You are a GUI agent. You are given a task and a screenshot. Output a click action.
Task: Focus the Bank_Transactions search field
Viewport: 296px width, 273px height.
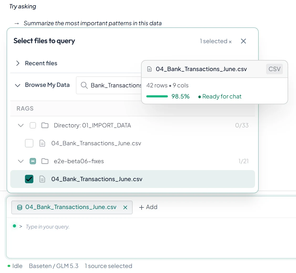coord(109,85)
